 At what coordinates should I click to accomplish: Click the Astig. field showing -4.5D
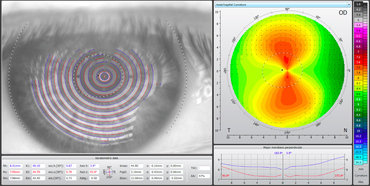[95, 178]
